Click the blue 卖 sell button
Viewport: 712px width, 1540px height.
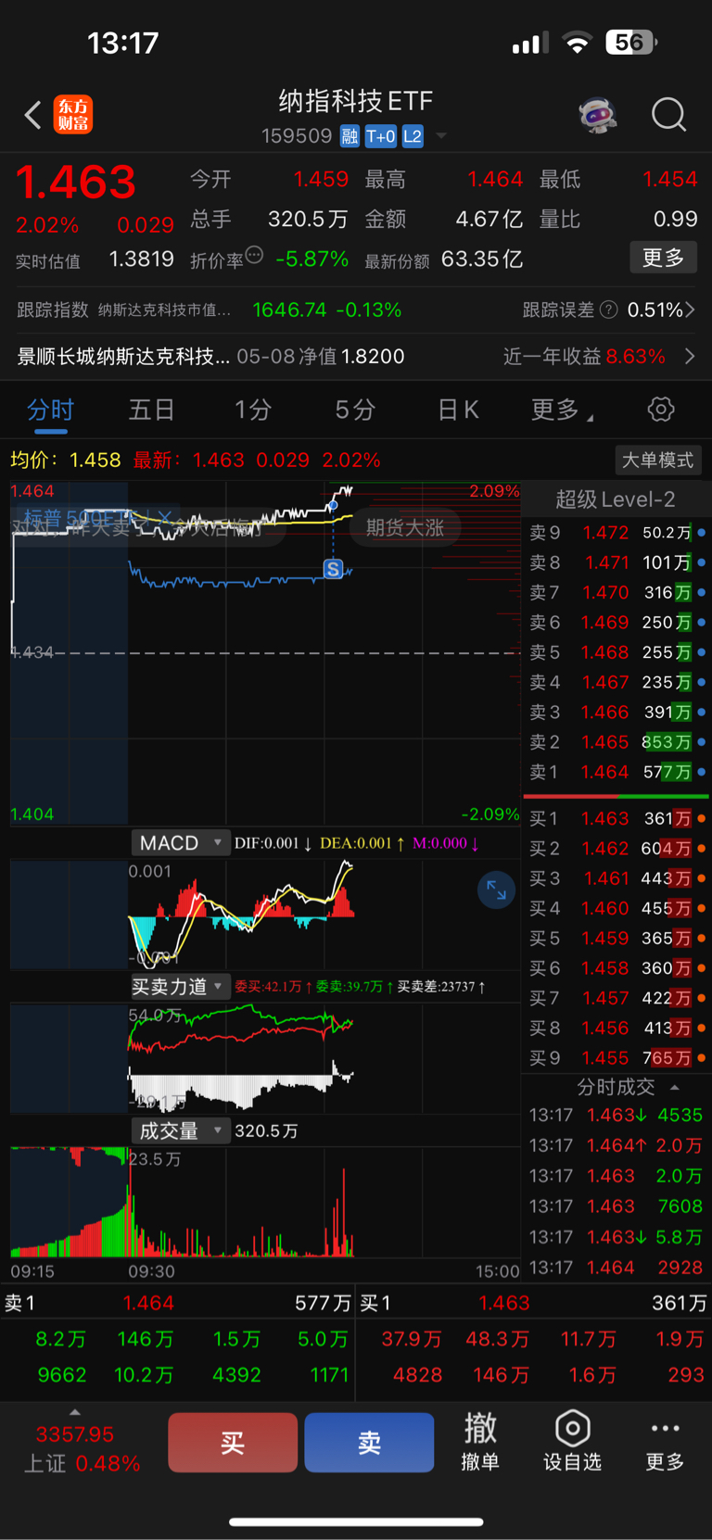[369, 1443]
